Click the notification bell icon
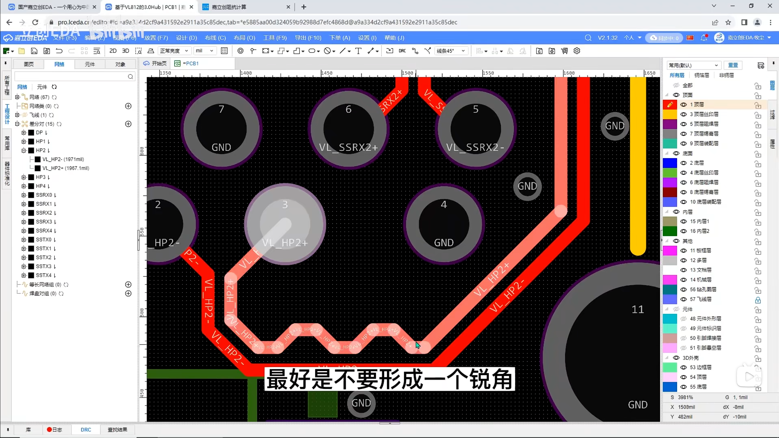The height and width of the screenshot is (438, 779). click(x=704, y=38)
